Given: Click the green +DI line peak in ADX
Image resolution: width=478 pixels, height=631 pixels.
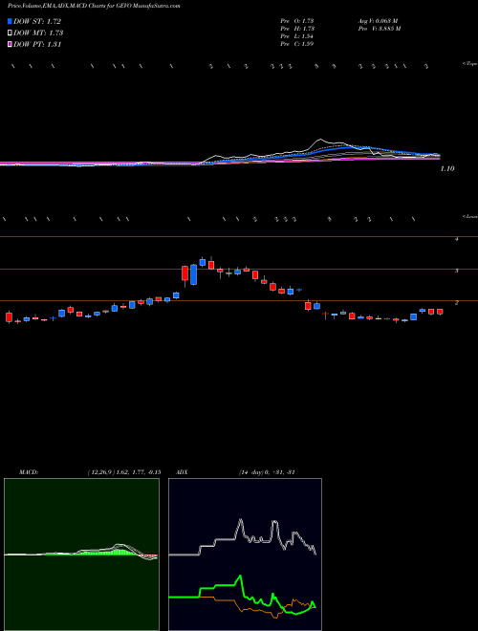Looking at the screenshot, I should (x=240, y=577).
